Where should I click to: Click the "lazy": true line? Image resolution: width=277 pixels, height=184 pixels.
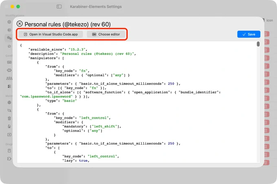76,160
